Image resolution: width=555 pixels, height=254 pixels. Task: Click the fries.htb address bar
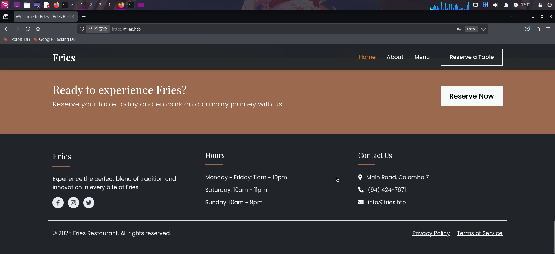[x=260, y=29]
